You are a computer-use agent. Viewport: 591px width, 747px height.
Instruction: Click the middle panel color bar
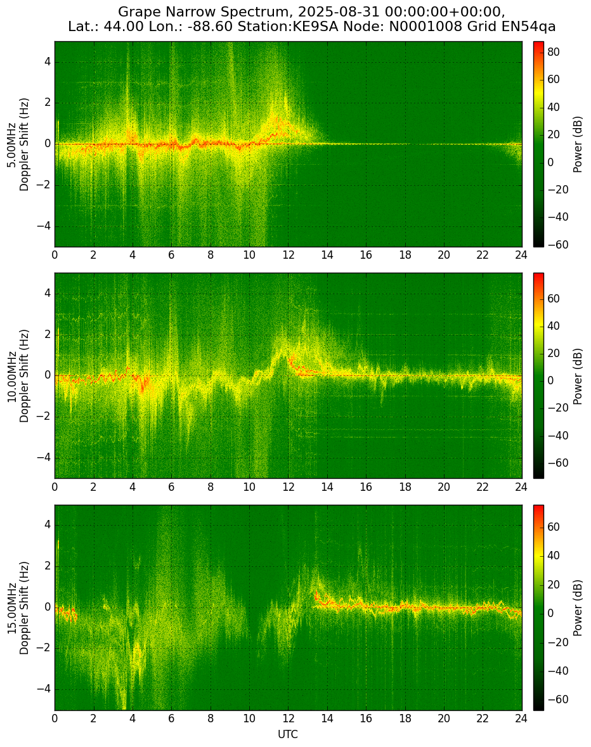(x=538, y=375)
